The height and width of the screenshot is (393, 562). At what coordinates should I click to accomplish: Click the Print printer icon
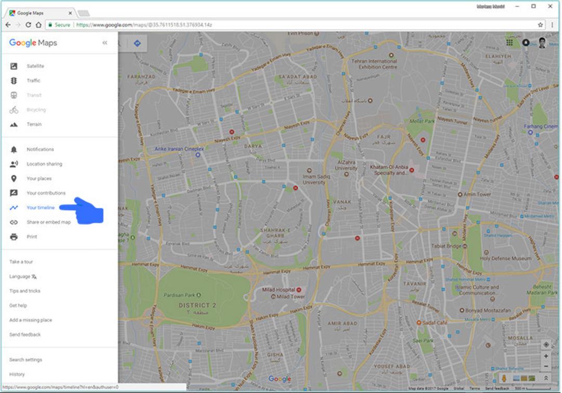click(14, 237)
